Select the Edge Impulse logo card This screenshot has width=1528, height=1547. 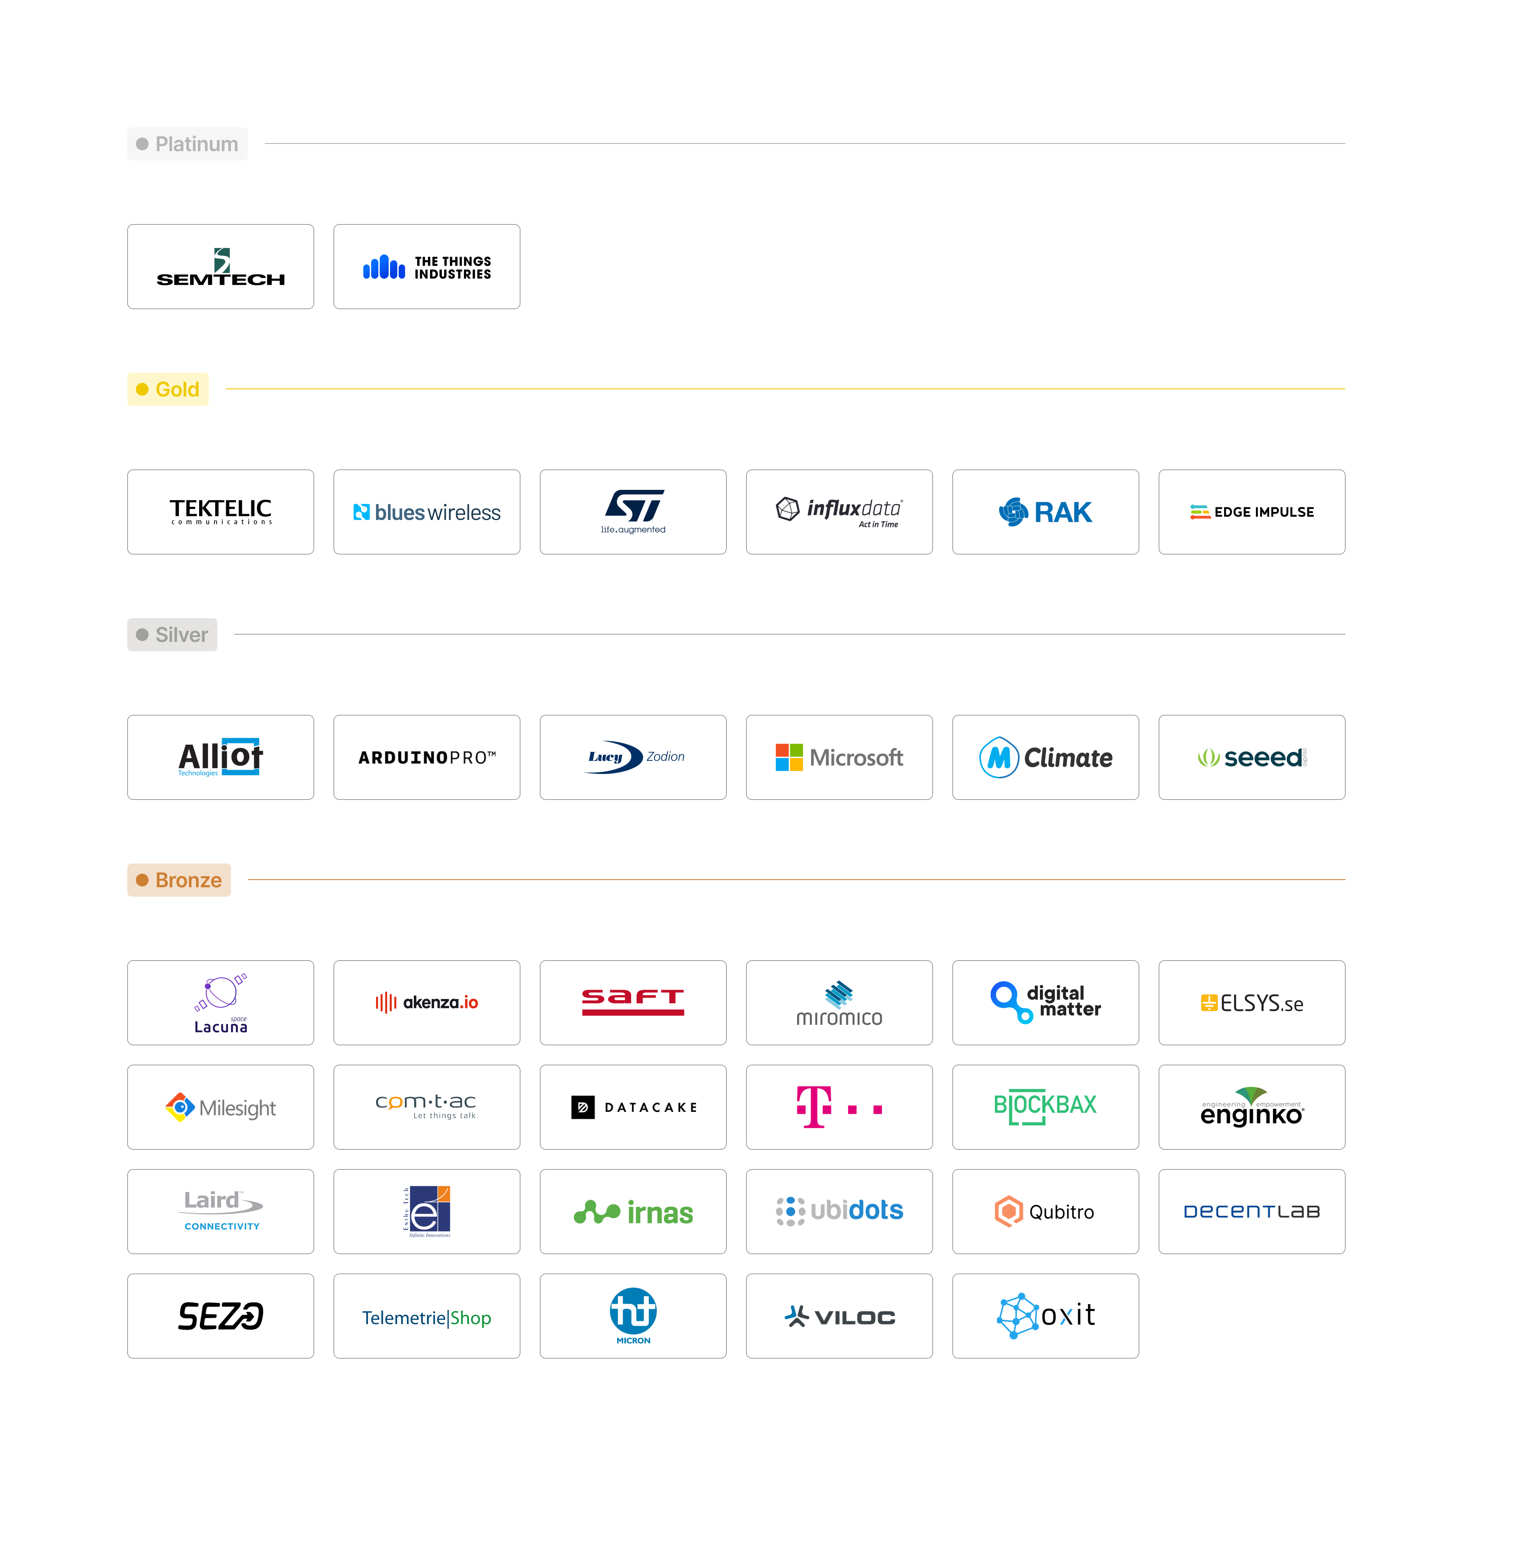pyautogui.click(x=1252, y=512)
